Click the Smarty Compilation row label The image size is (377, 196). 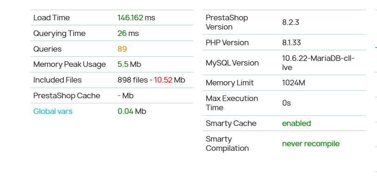[x=227, y=143]
